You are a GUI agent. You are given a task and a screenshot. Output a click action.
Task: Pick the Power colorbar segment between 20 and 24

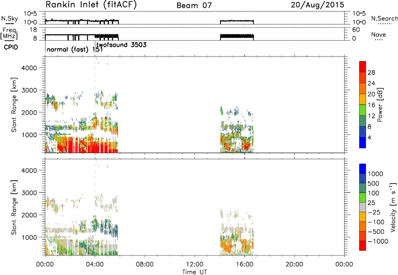point(363,88)
